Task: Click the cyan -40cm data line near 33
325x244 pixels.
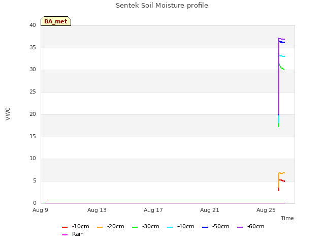Action: pos(282,56)
